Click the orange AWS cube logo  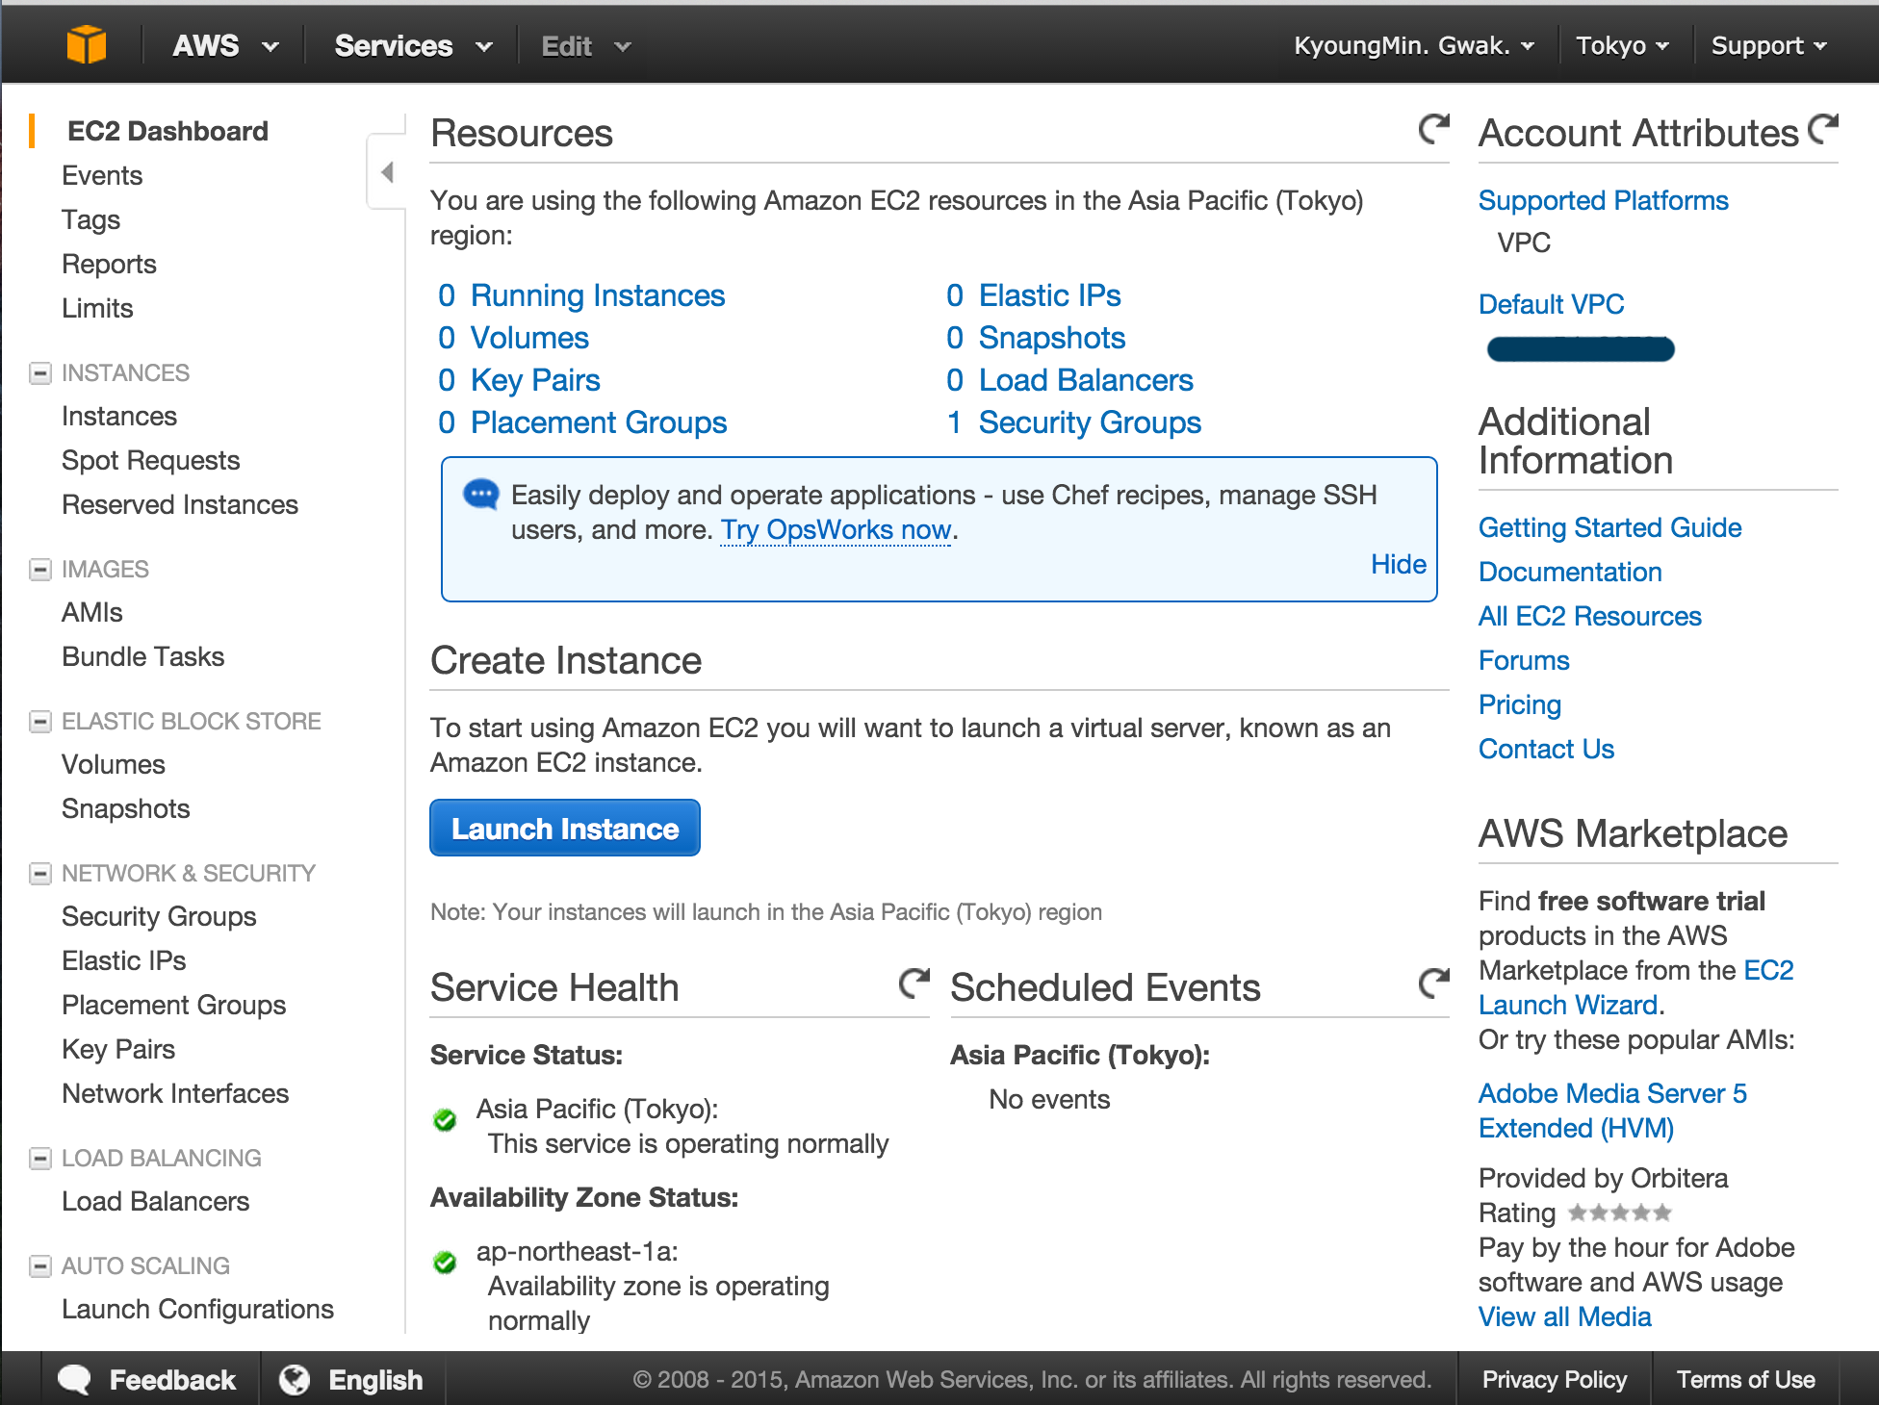[x=86, y=45]
